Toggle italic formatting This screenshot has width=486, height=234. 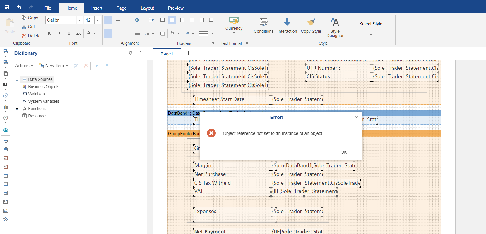(x=59, y=34)
